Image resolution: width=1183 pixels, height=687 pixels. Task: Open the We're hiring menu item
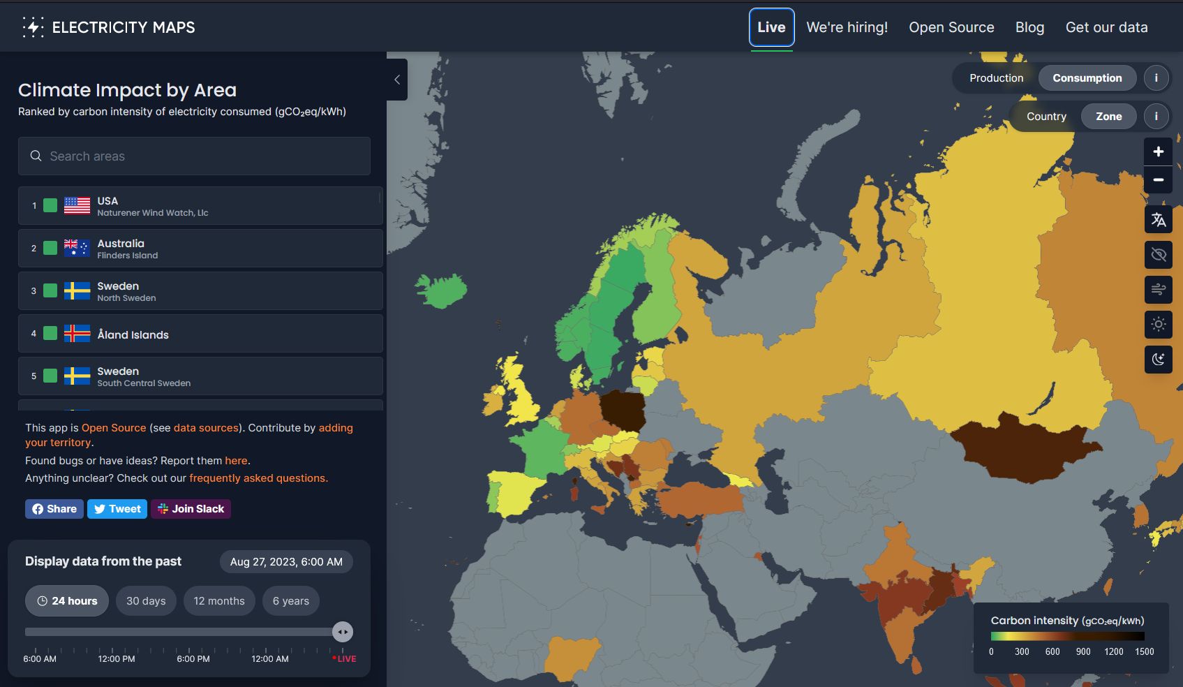[x=847, y=27]
